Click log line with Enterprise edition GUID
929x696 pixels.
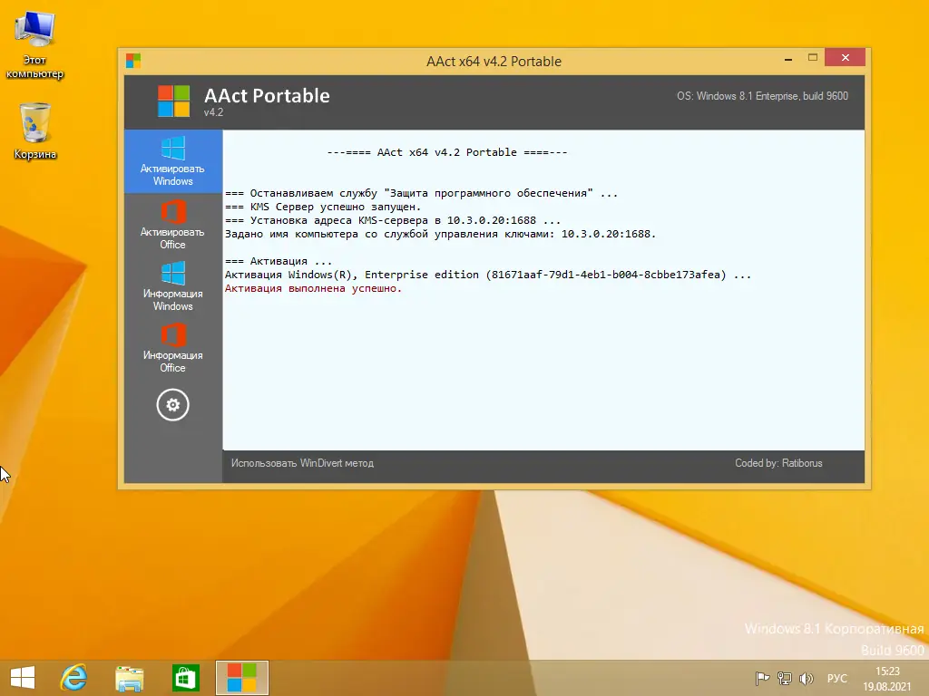pos(487,275)
